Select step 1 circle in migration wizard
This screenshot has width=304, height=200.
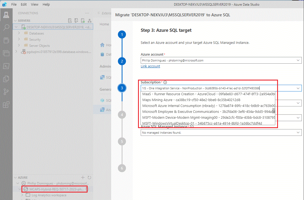point(122,34)
